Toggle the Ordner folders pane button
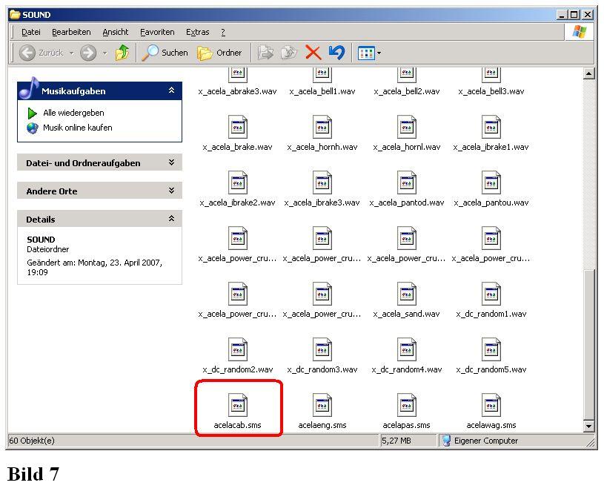The width and height of the screenshot is (604, 494). pos(220,53)
